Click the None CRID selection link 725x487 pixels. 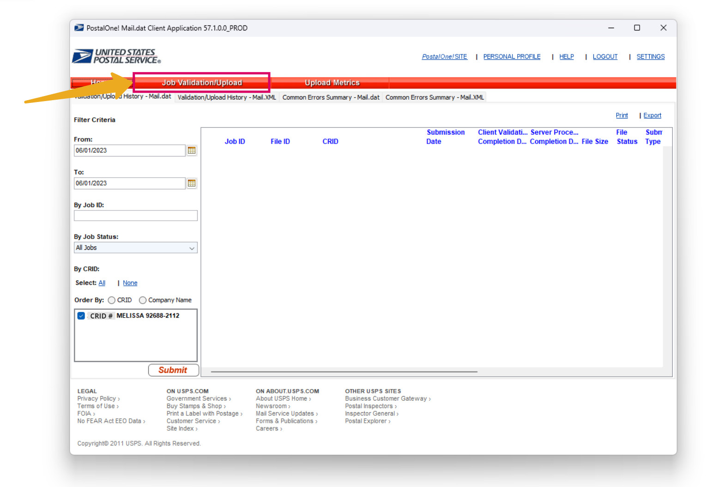tap(130, 283)
